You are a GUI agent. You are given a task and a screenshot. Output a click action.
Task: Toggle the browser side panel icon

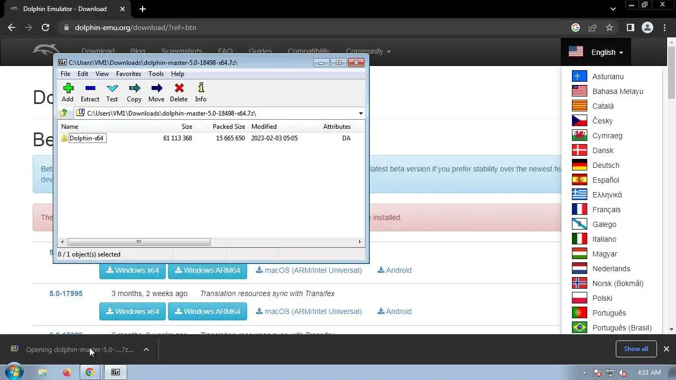[630, 27]
